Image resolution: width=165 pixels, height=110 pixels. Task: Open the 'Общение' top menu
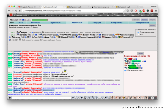pos(115,14)
